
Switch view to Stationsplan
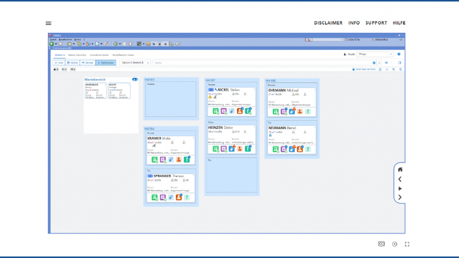(105, 63)
